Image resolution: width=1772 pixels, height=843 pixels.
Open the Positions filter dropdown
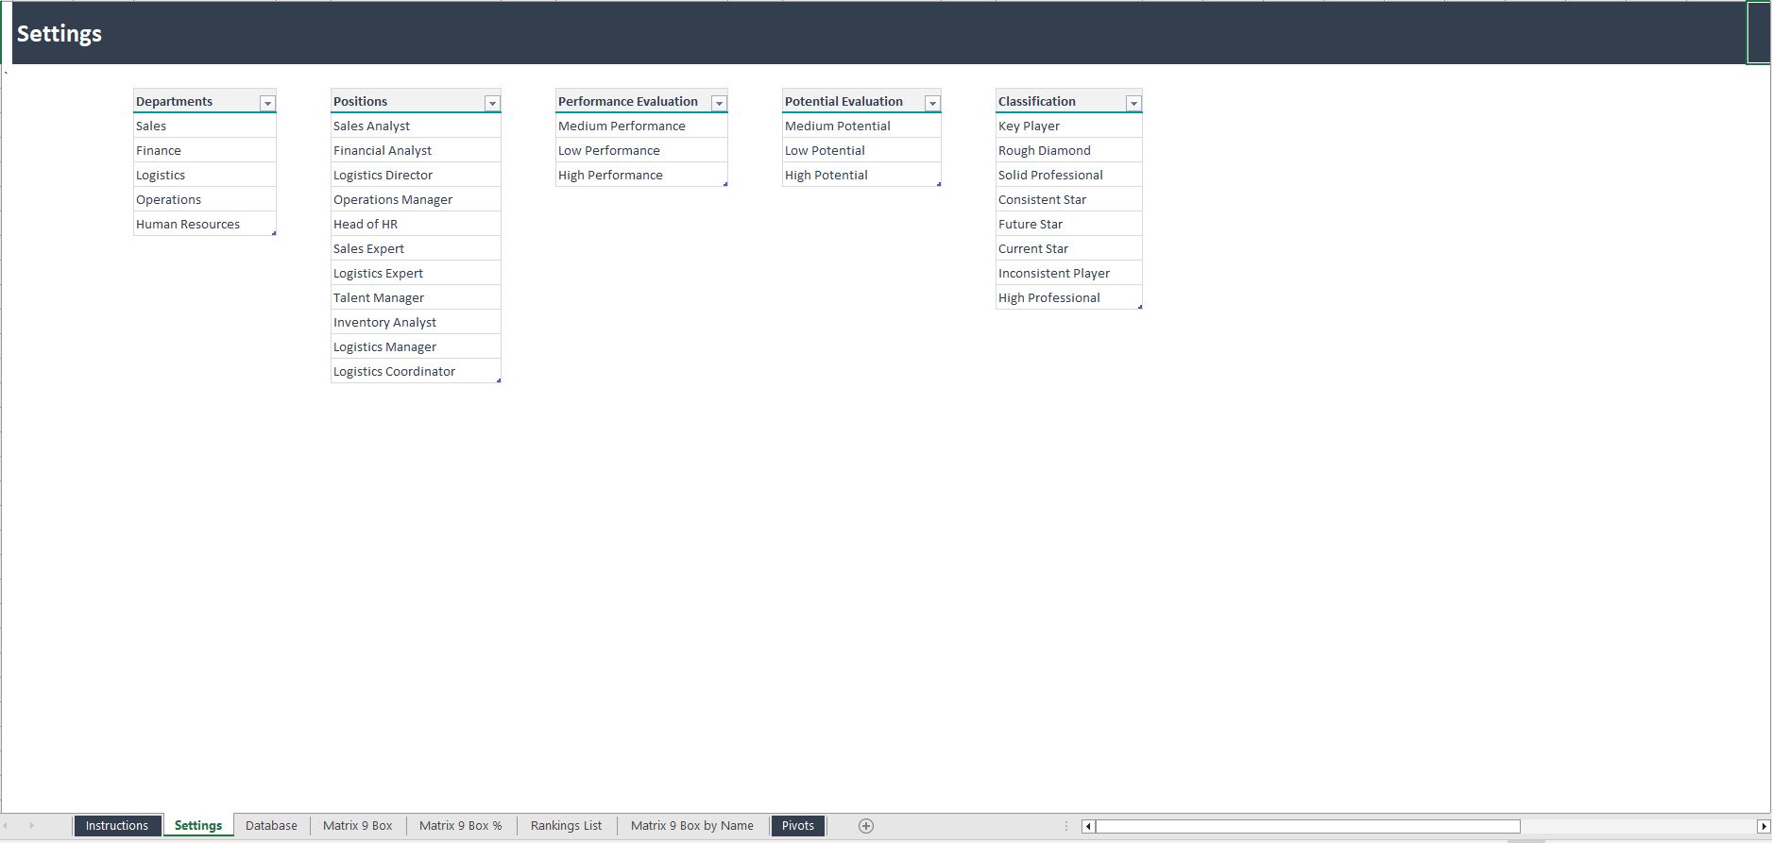point(492,103)
